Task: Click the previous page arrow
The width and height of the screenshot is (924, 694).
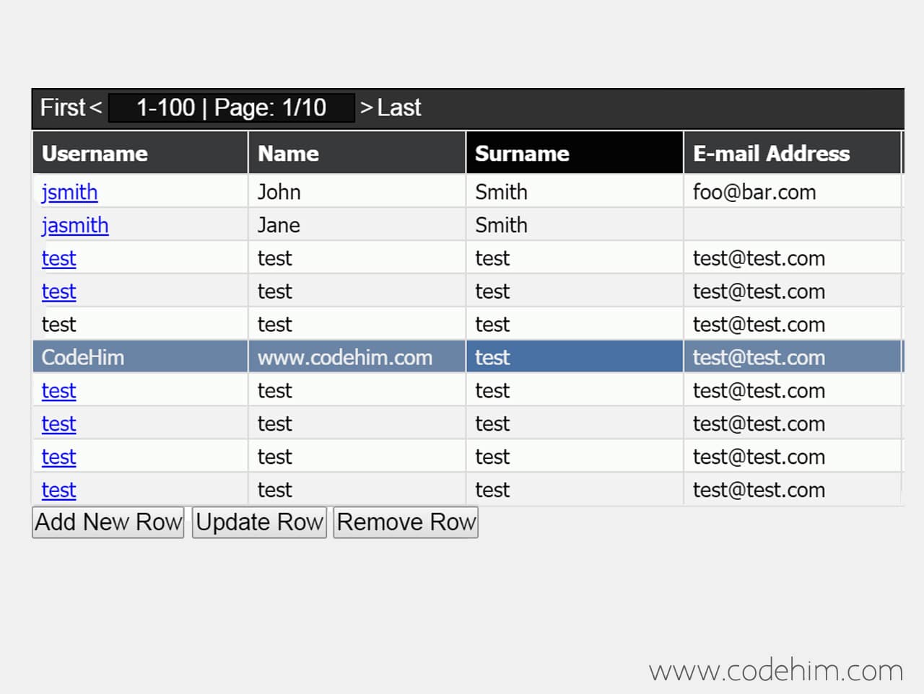Action: (x=95, y=108)
